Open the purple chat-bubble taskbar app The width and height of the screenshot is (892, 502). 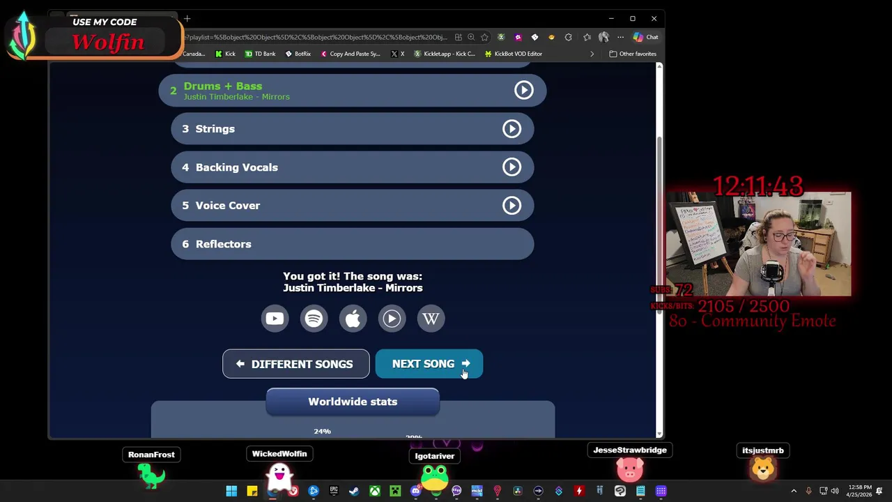click(x=456, y=491)
